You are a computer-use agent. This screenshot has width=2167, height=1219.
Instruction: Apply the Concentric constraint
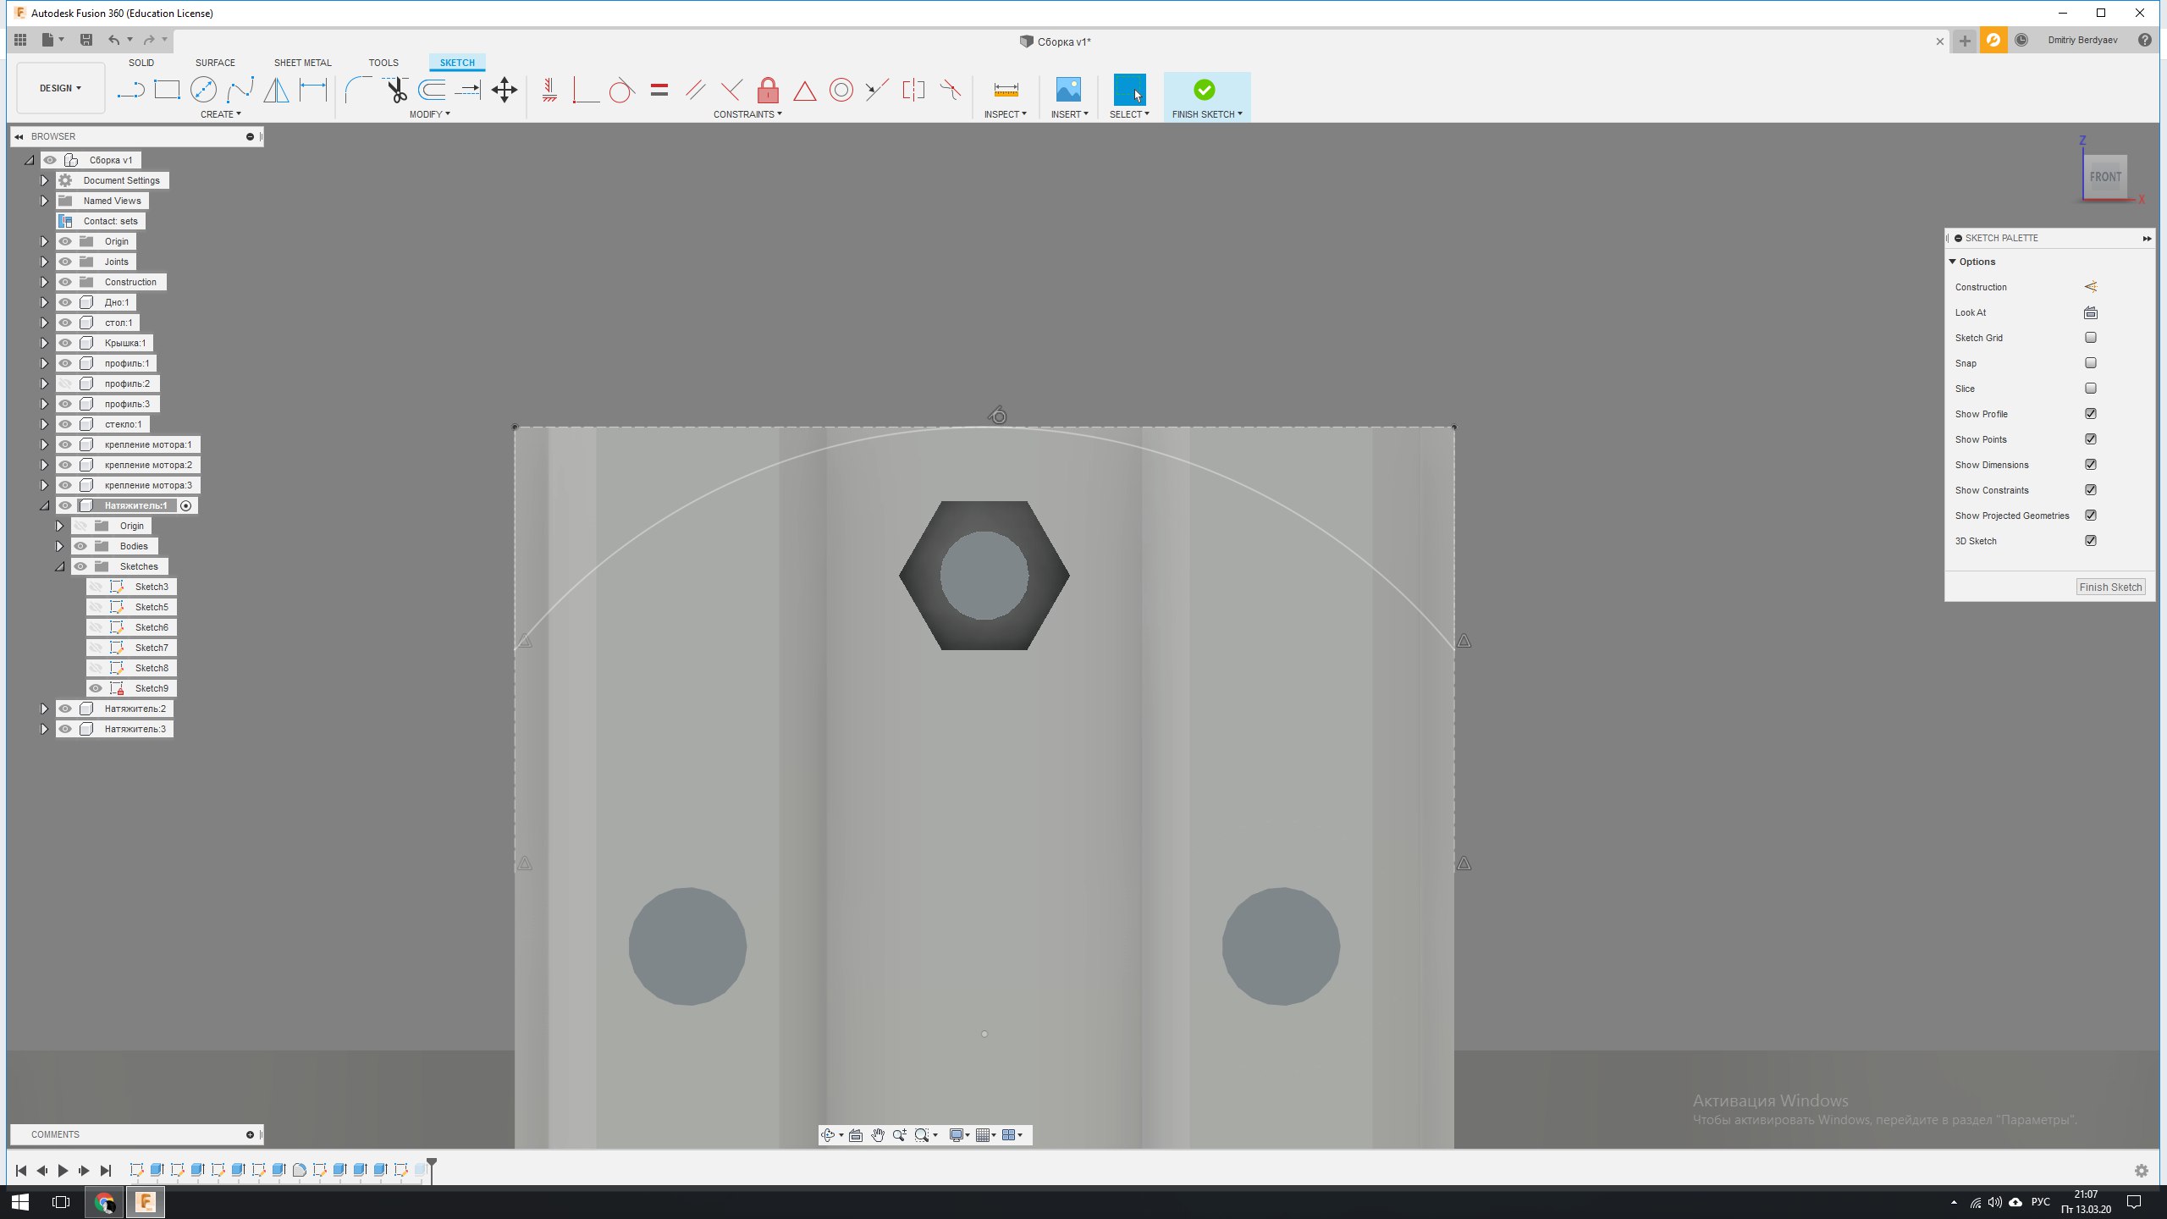(841, 90)
